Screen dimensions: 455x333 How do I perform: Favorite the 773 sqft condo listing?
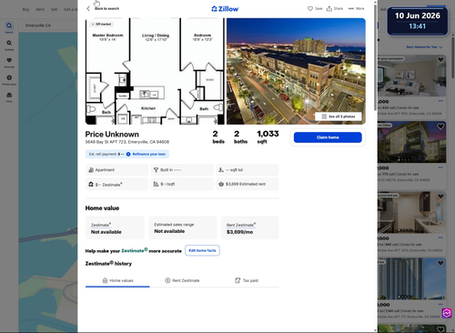440,126
